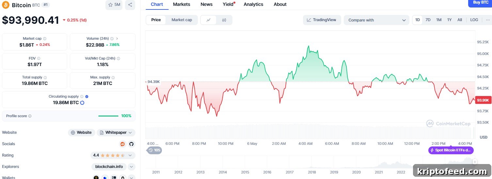
Task: Click the $1.86T market cap value
Action: tap(26, 45)
